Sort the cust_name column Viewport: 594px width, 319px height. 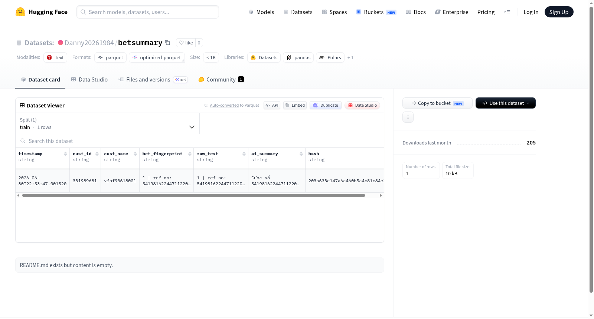pyautogui.click(x=135, y=154)
